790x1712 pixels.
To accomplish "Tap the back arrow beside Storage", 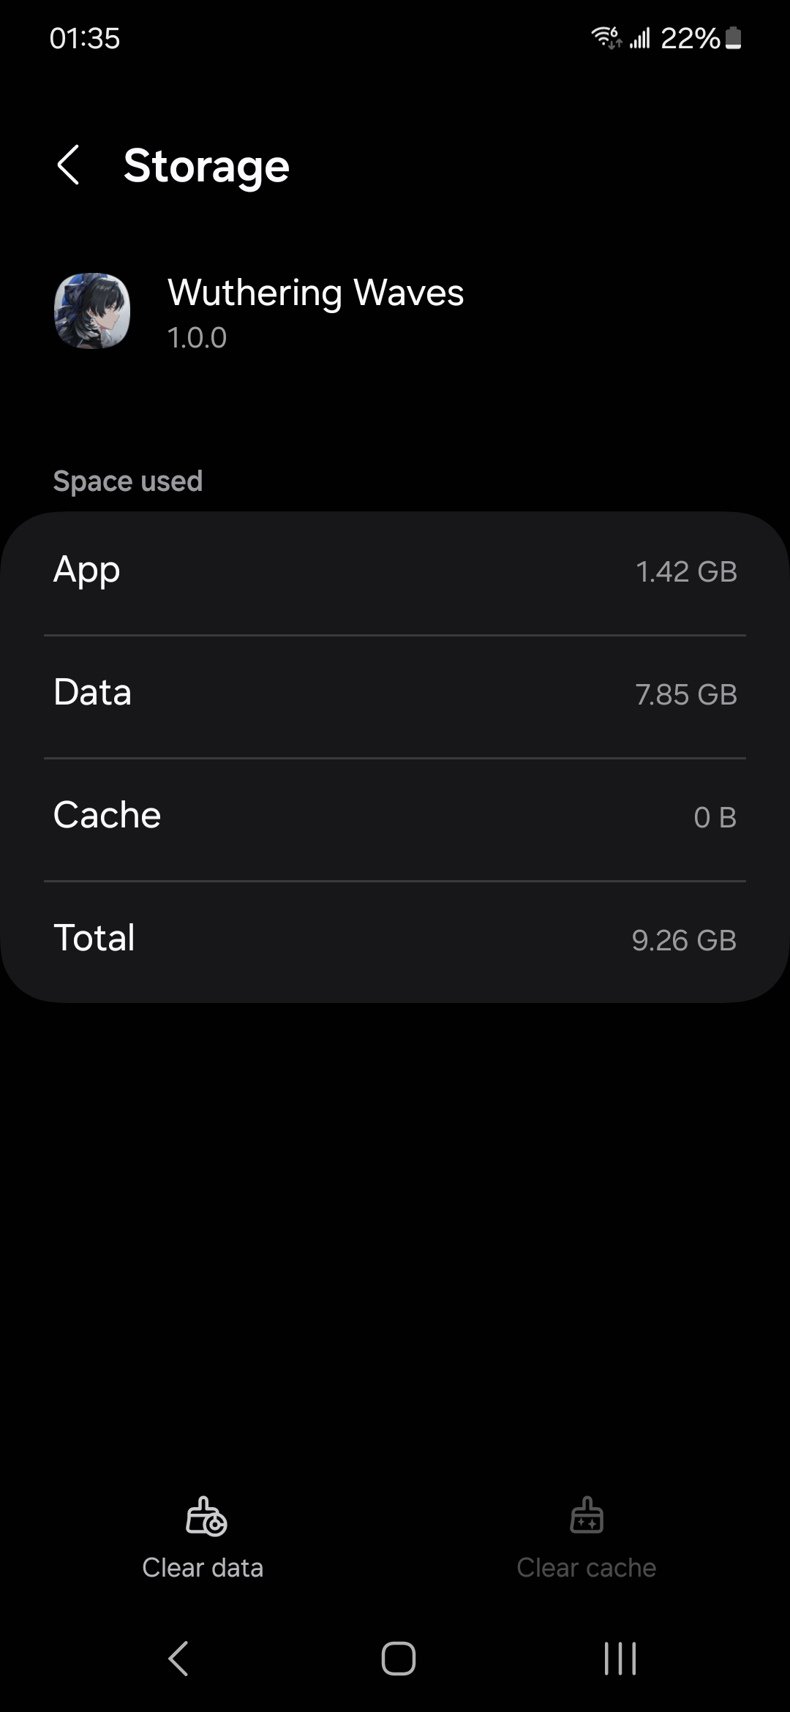I will 68,165.
